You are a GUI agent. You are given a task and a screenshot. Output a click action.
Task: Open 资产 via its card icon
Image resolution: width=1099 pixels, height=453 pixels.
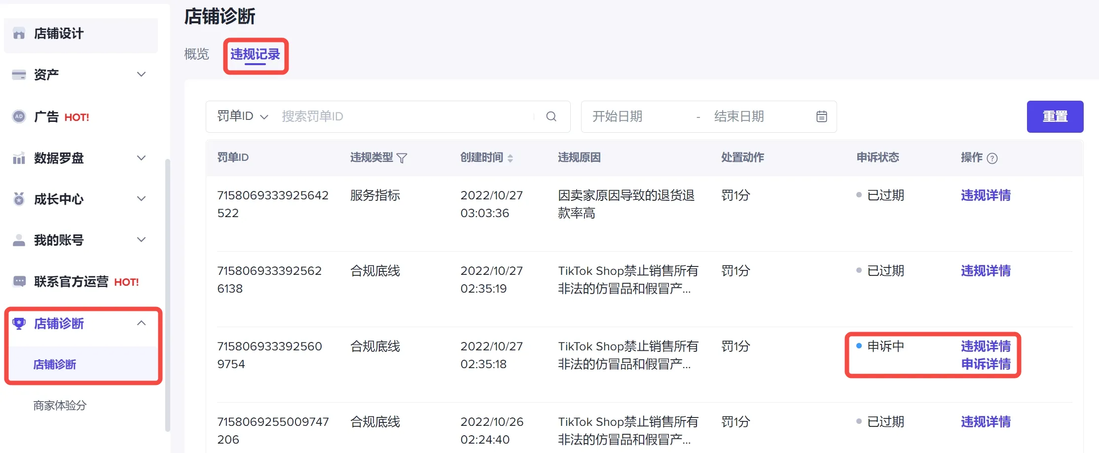pyautogui.click(x=19, y=75)
